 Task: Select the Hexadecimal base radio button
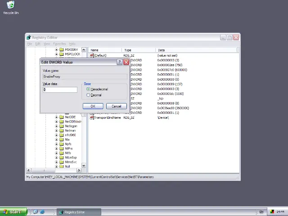[88, 89]
